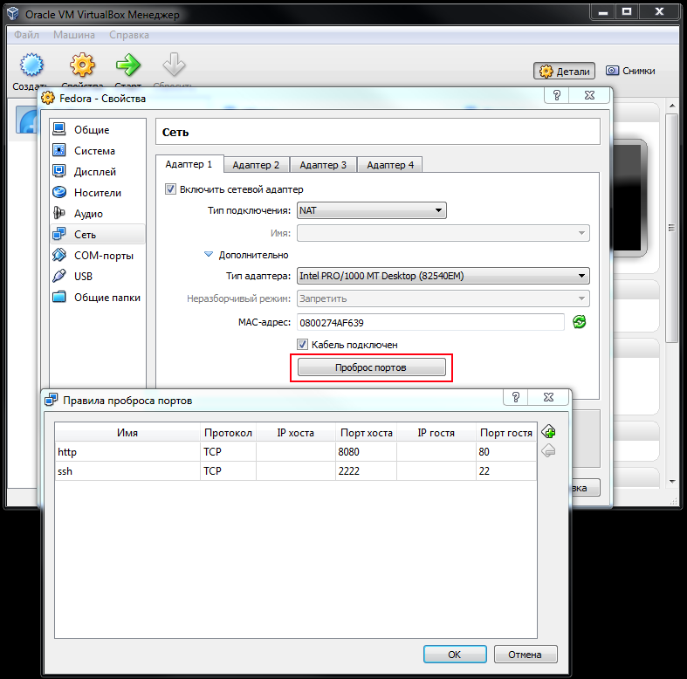This screenshot has height=679, width=687.
Task: Switch to Адаптер 2 tab
Action: pyautogui.click(x=256, y=165)
